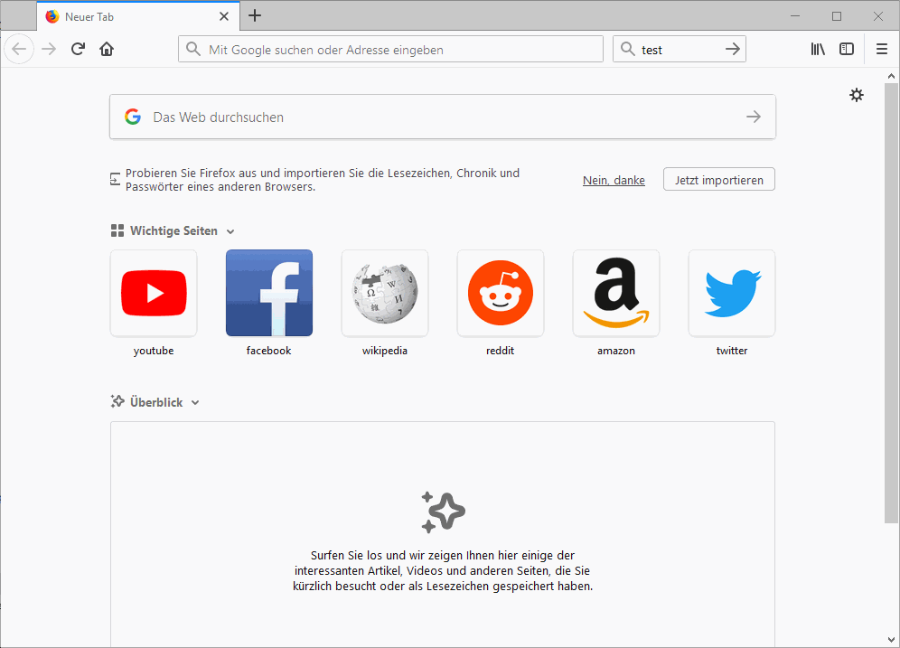Collapse the 'Wichtige Seiten' section chevron
Viewport: 900px width, 648px height.
tap(230, 232)
